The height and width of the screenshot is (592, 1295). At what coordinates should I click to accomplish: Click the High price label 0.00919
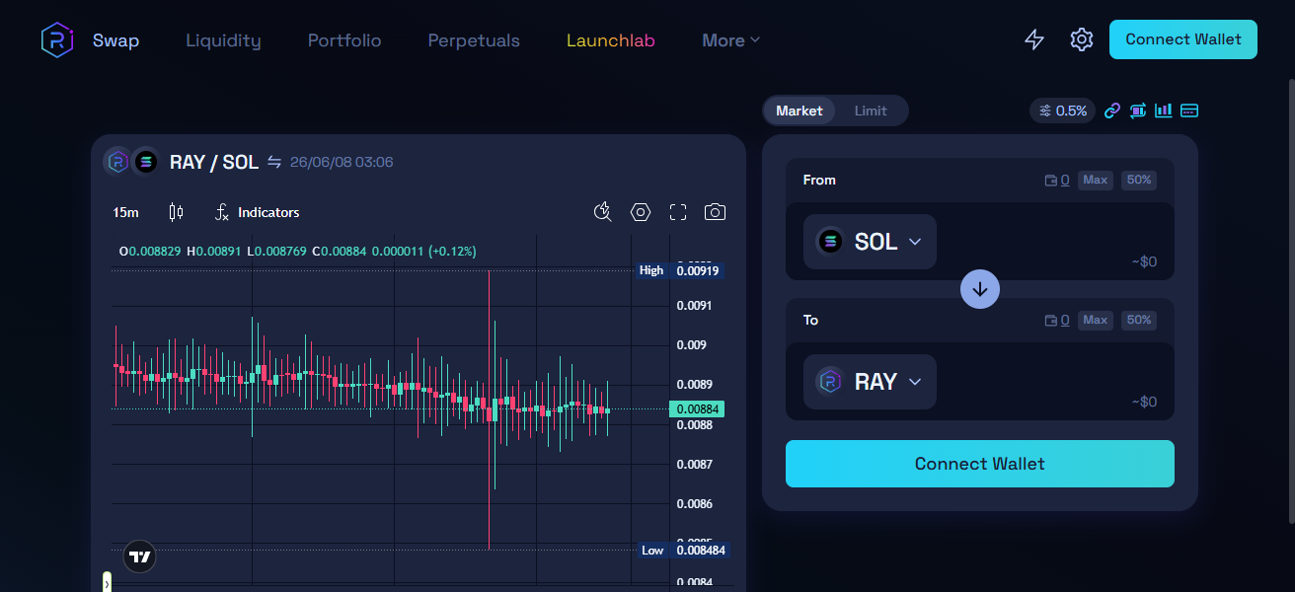(x=699, y=270)
